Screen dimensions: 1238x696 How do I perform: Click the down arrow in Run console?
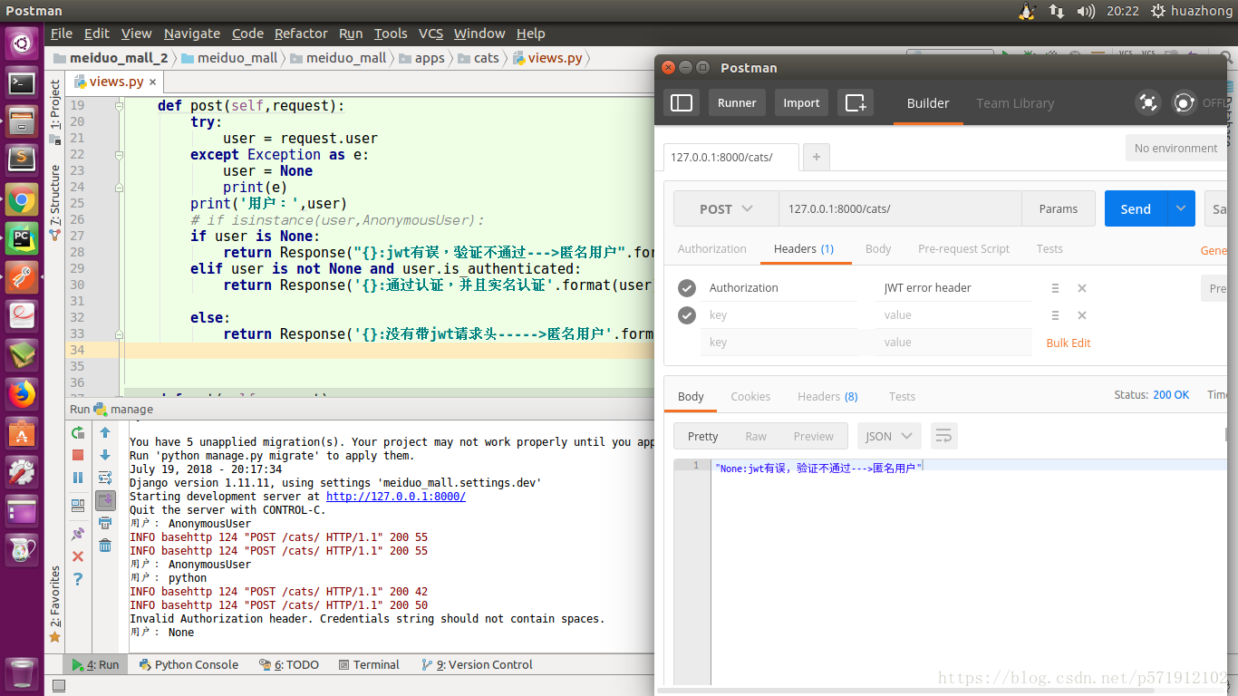click(x=105, y=455)
